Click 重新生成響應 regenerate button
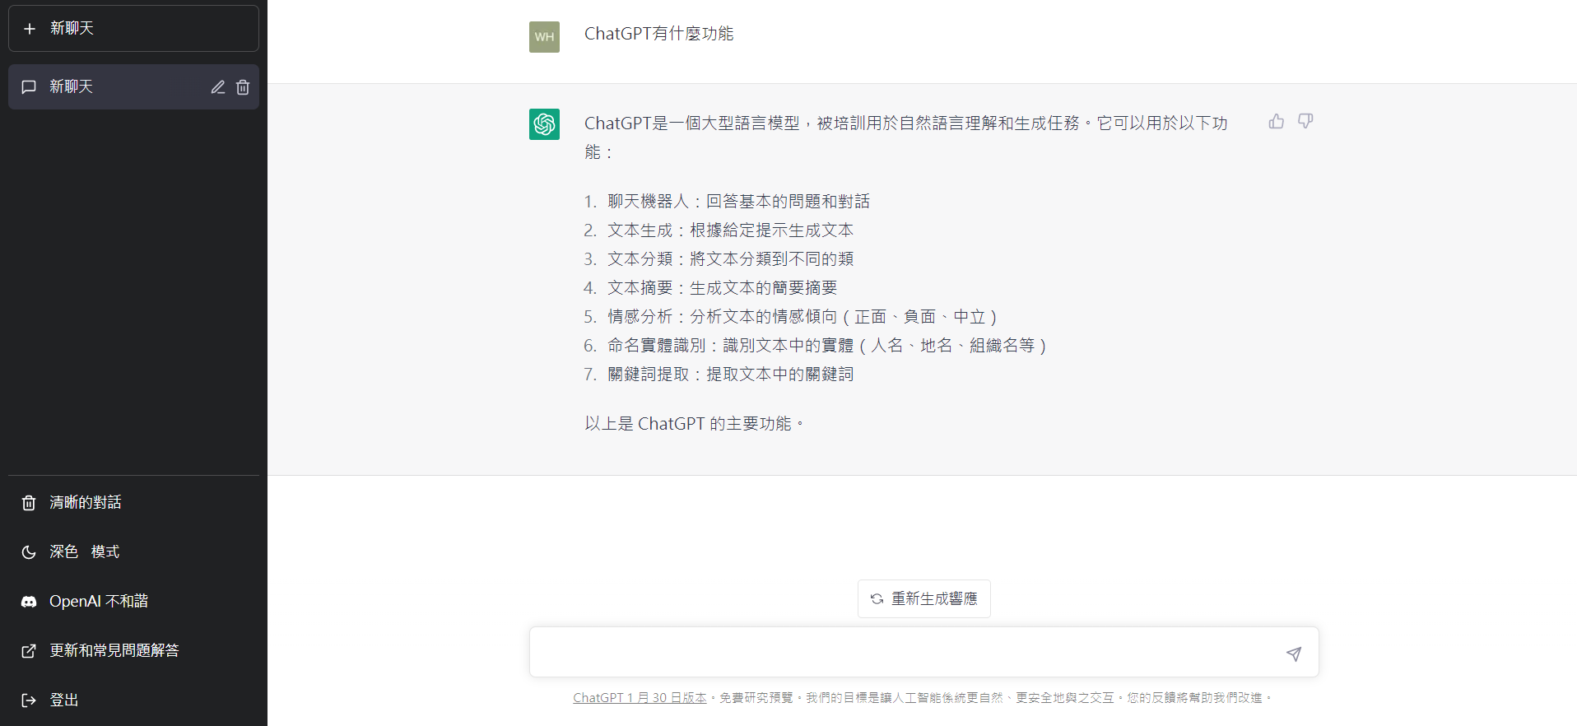This screenshot has width=1577, height=726. point(924,598)
